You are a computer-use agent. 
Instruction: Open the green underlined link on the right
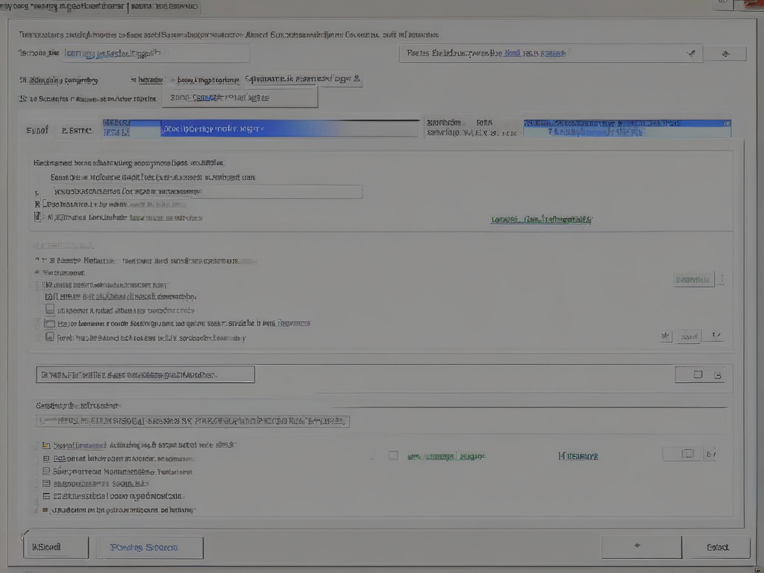point(541,220)
